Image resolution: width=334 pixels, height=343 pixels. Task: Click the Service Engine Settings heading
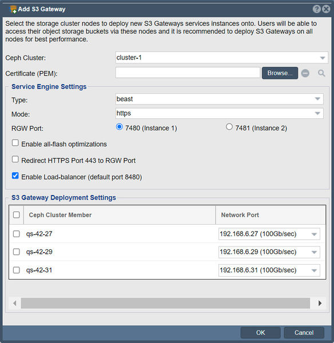[49, 87]
